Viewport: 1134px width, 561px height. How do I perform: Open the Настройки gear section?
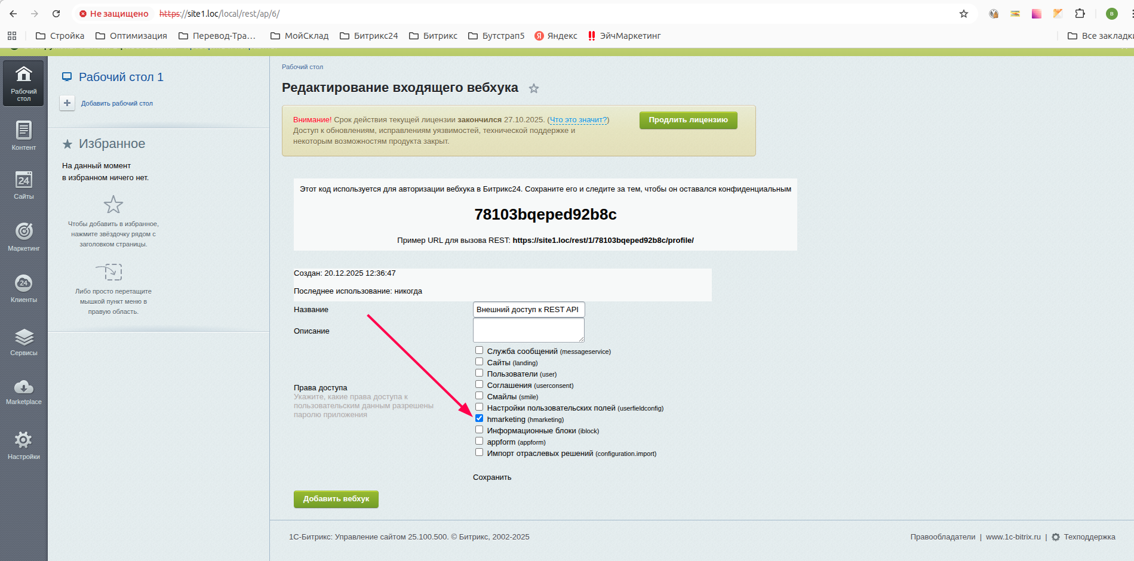[23, 445]
